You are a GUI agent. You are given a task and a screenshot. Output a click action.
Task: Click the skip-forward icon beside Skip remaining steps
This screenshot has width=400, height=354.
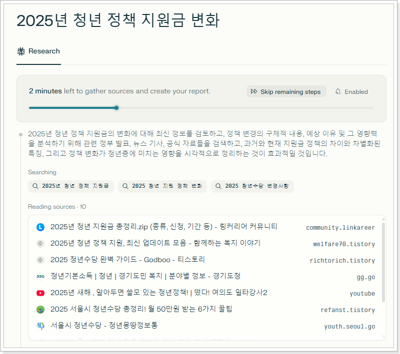click(254, 92)
